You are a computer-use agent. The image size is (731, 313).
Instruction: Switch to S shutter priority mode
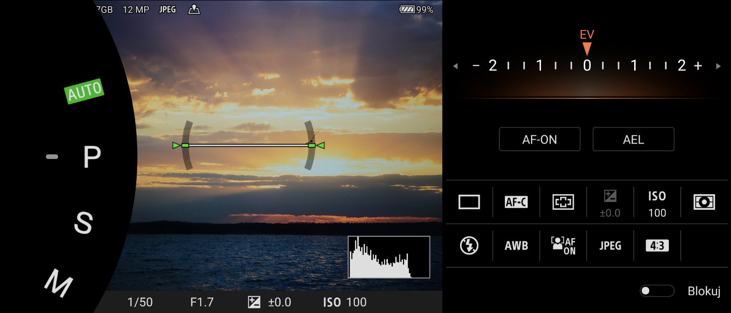84,223
